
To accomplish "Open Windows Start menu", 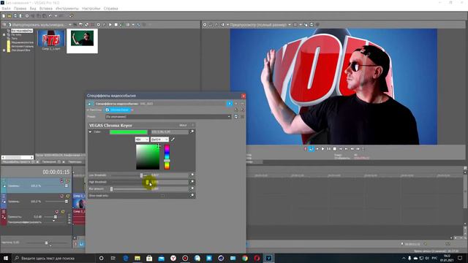I will (5, 258).
